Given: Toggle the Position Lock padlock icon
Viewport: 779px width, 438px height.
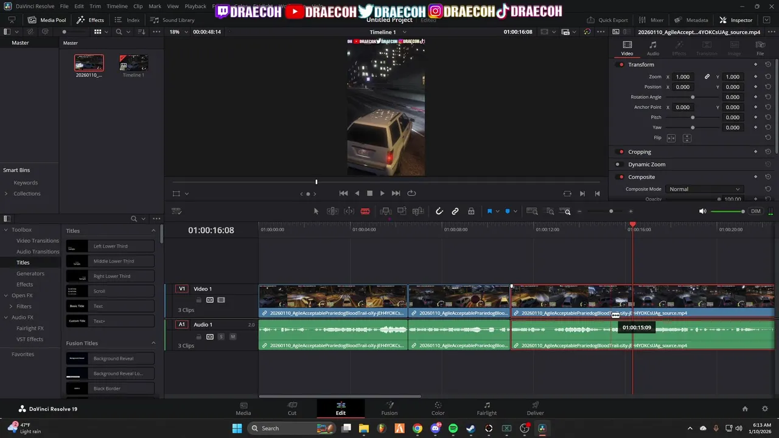Looking at the screenshot, I should 471,211.
